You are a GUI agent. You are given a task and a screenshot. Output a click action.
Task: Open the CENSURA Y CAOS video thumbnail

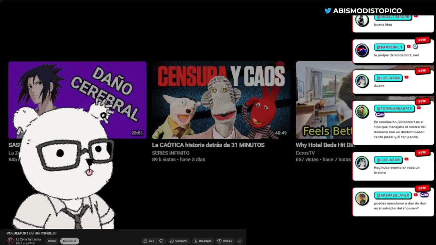(x=221, y=100)
